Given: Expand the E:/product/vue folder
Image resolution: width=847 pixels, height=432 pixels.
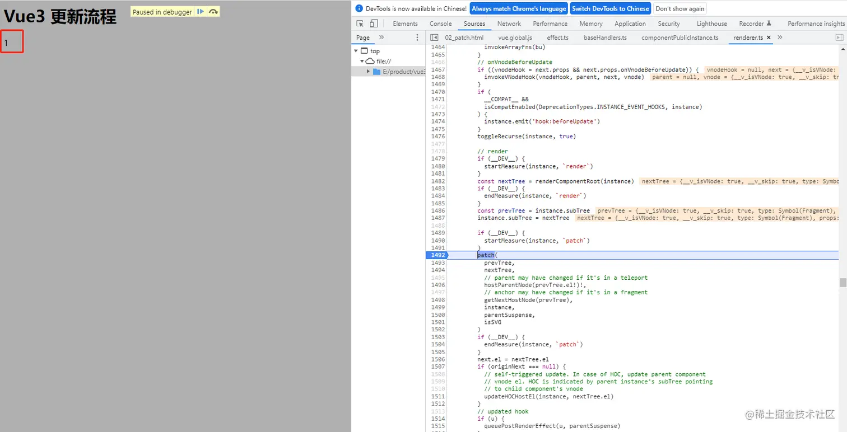Looking at the screenshot, I should click(368, 72).
